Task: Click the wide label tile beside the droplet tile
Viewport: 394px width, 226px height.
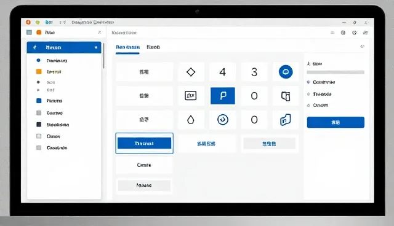Action: [x=144, y=120]
